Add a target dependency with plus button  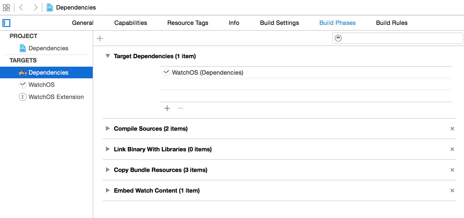pyautogui.click(x=167, y=108)
